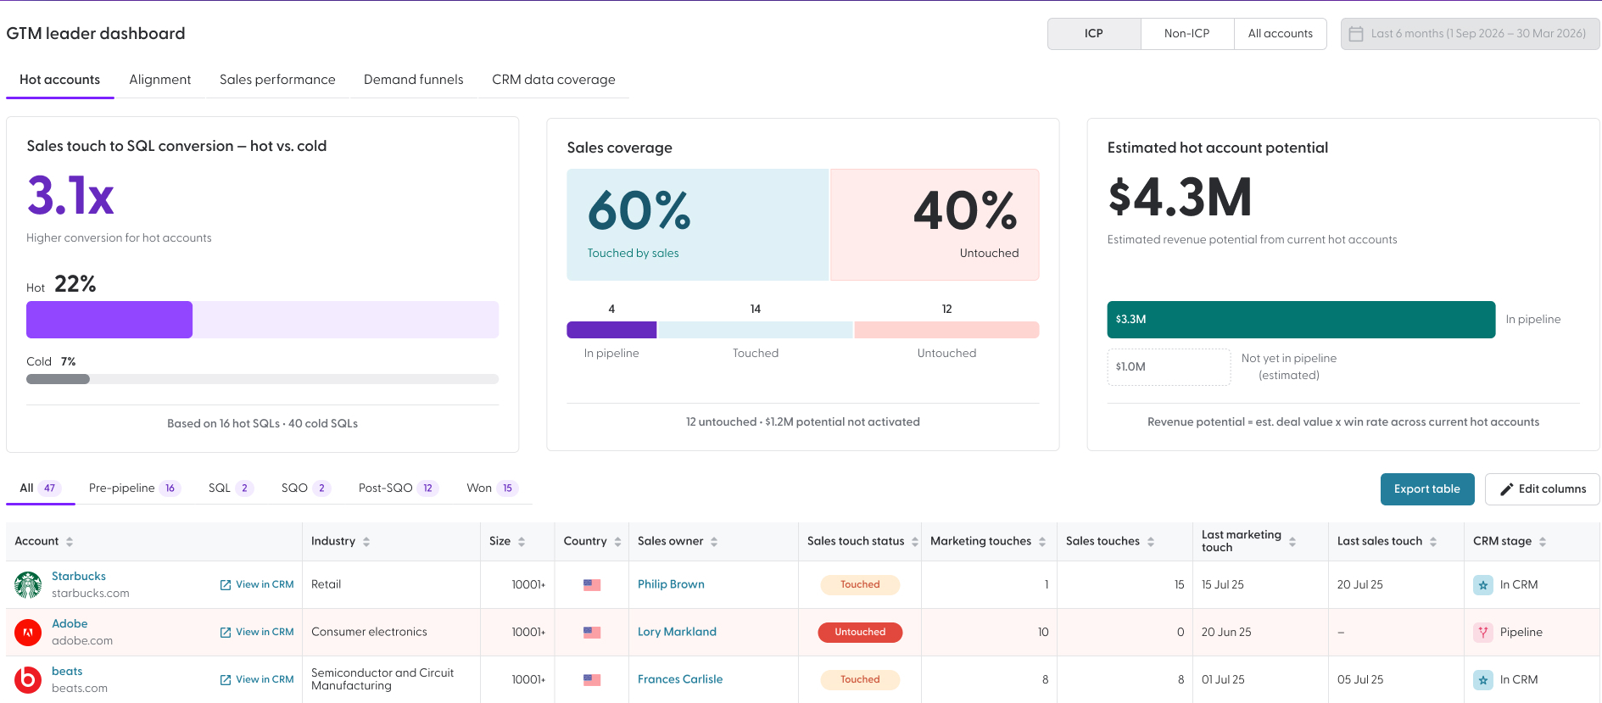The width and height of the screenshot is (1602, 703).
Task: Open the beats account link
Action: [67, 672]
